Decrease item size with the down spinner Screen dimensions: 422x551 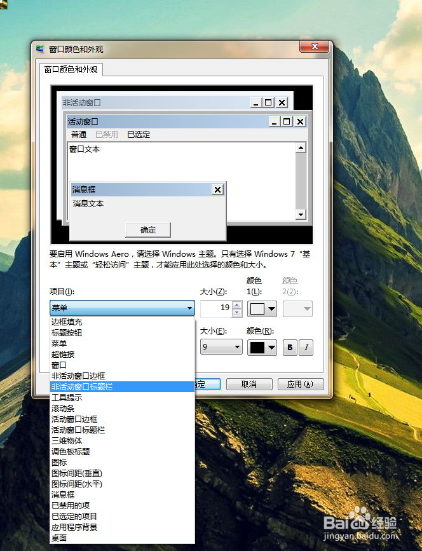pyautogui.click(x=237, y=313)
